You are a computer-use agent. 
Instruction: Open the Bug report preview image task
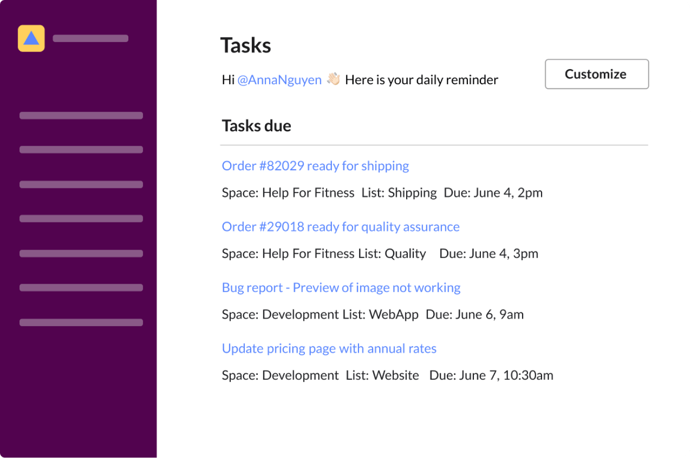[x=341, y=288]
